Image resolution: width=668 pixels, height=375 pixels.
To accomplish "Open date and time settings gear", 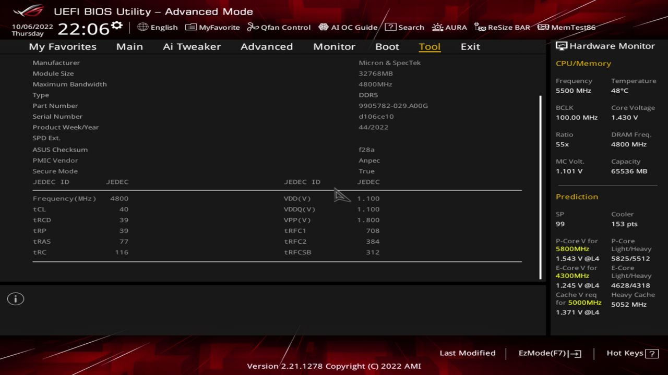I will click(x=117, y=26).
